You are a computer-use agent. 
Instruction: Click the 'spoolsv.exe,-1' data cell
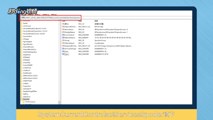pos(111,32)
